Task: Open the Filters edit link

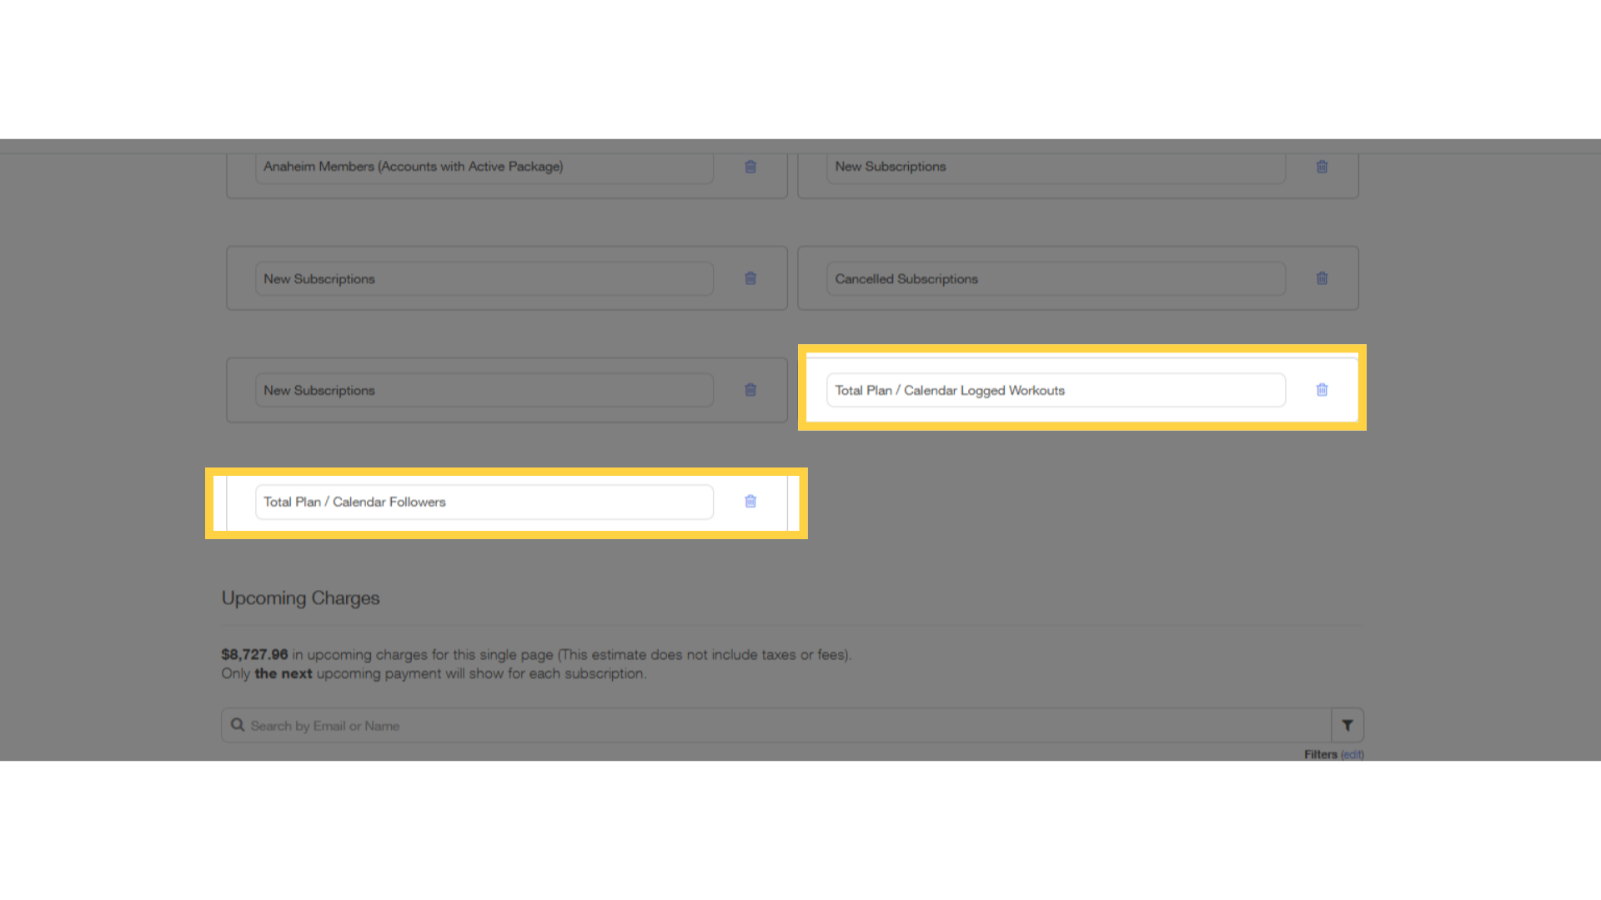Action: tap(1353, 755)
